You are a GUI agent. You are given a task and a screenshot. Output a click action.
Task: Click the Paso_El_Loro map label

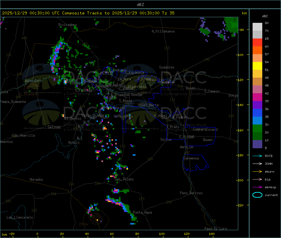(216, 229)
